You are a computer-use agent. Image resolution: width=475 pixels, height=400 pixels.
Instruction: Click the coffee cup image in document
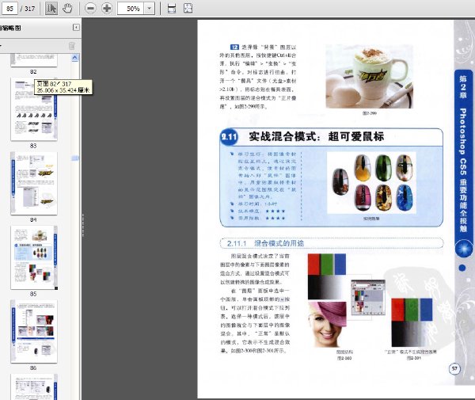(x=369, y=76)
